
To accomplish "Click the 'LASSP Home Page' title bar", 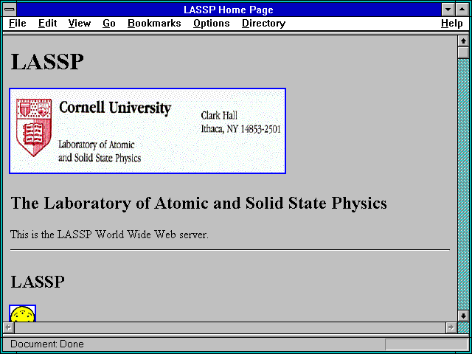I will pyautogui.click(x=229, y=10).
